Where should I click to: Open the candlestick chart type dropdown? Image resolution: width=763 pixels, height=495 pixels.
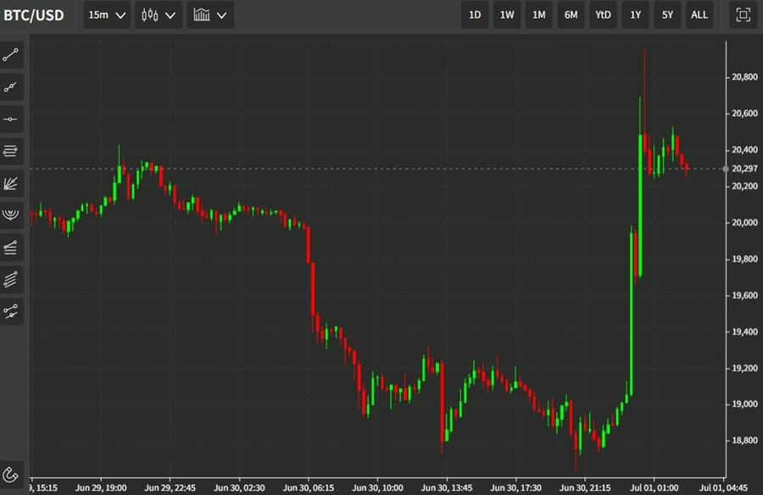(x=159, y=14)
